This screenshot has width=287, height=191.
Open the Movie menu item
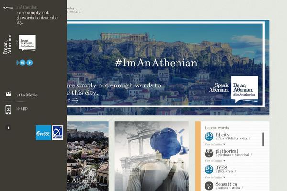click(27, 95)
